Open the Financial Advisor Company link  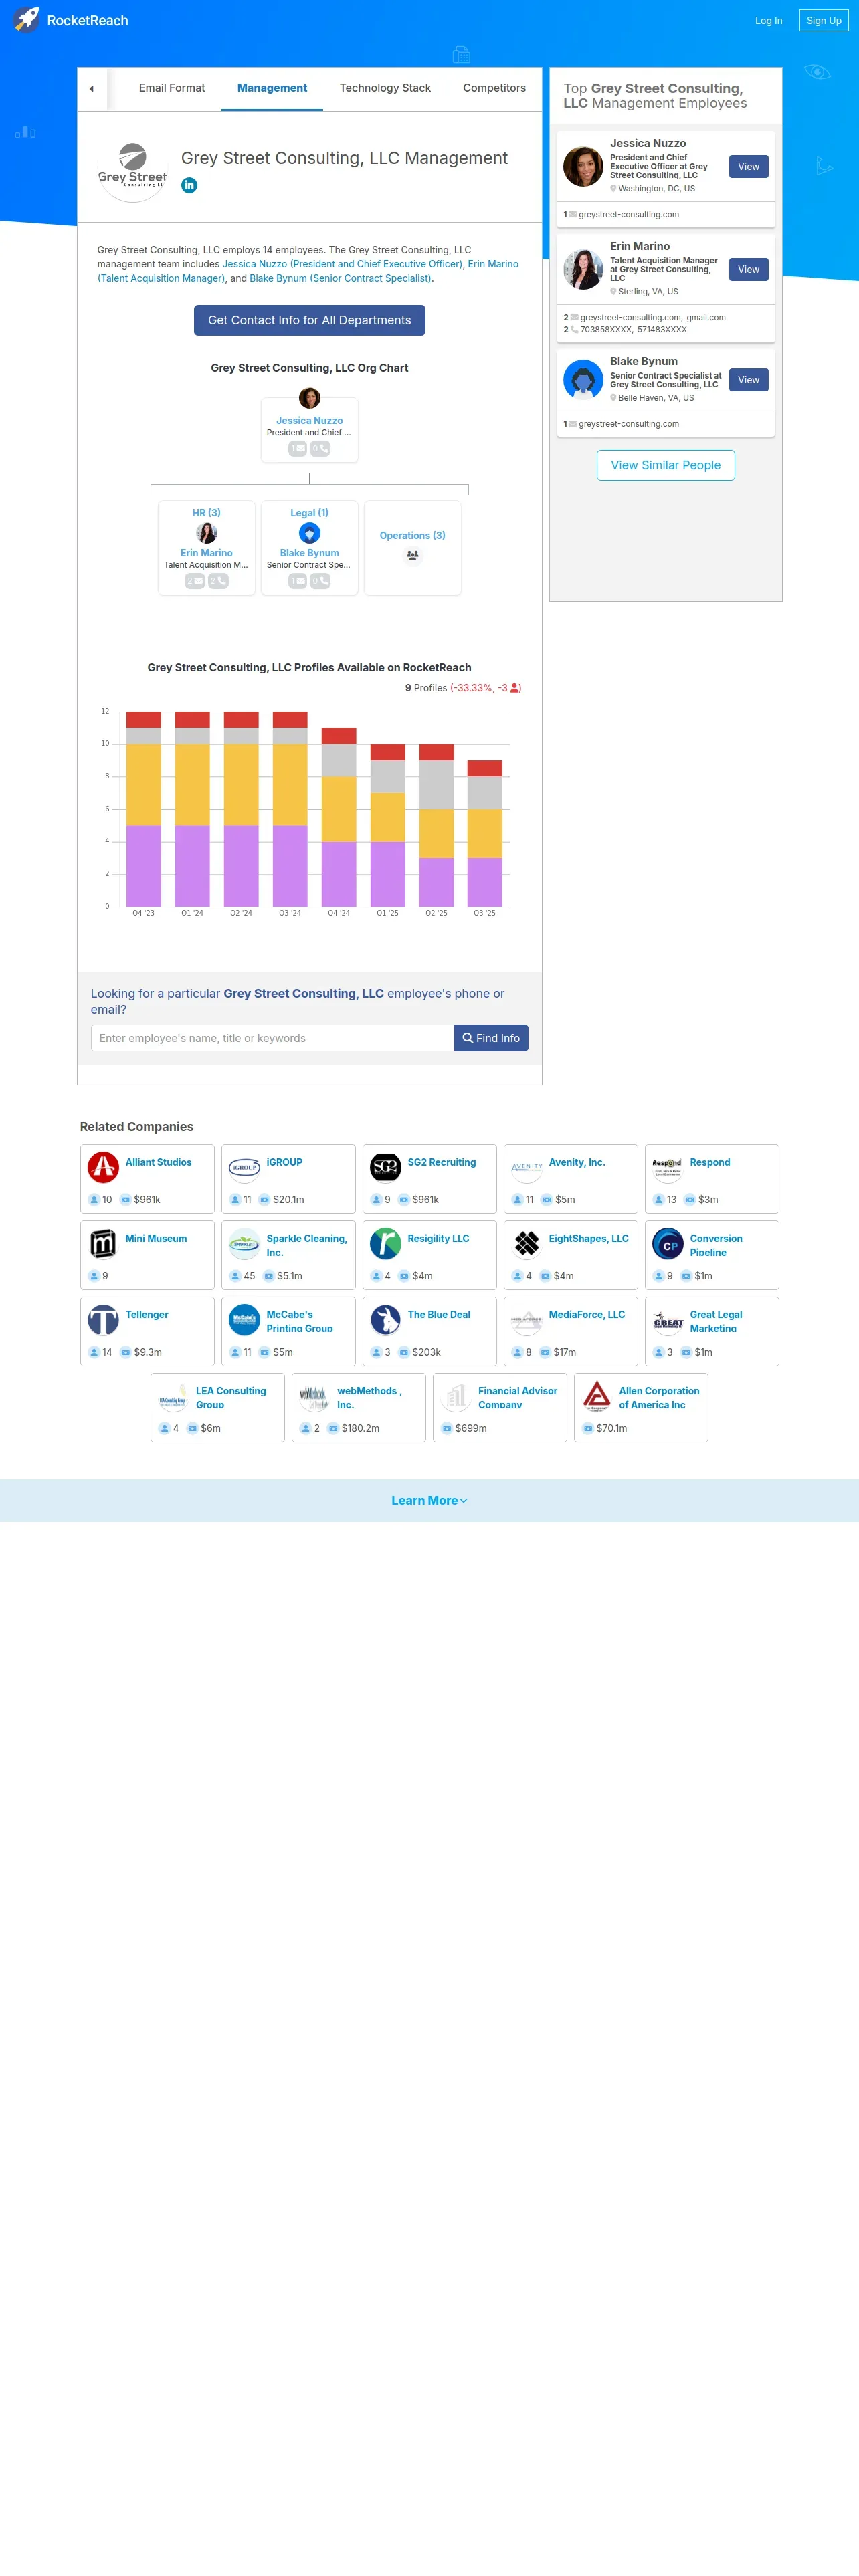coord(518,1397)
